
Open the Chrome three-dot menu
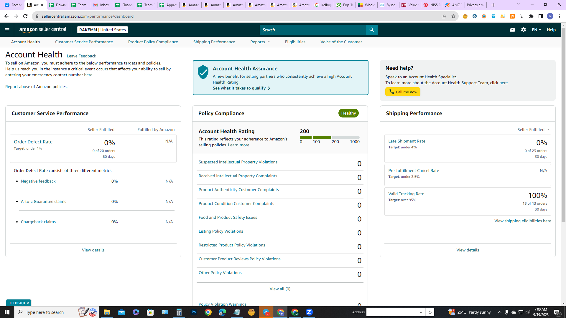pos(560,16)
